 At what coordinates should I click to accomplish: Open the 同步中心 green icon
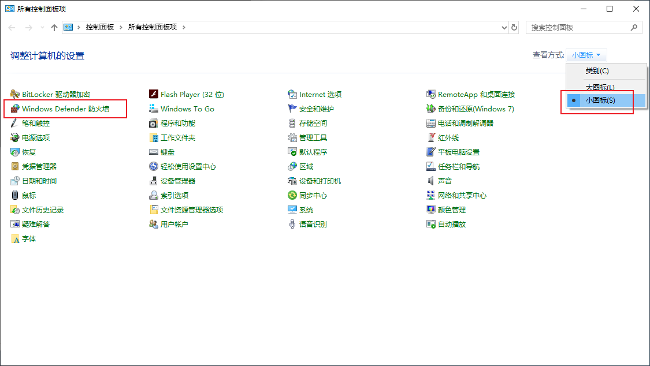(x=292, y=196)
